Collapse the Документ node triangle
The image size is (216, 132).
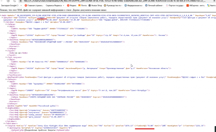click(x=2, y=18)
